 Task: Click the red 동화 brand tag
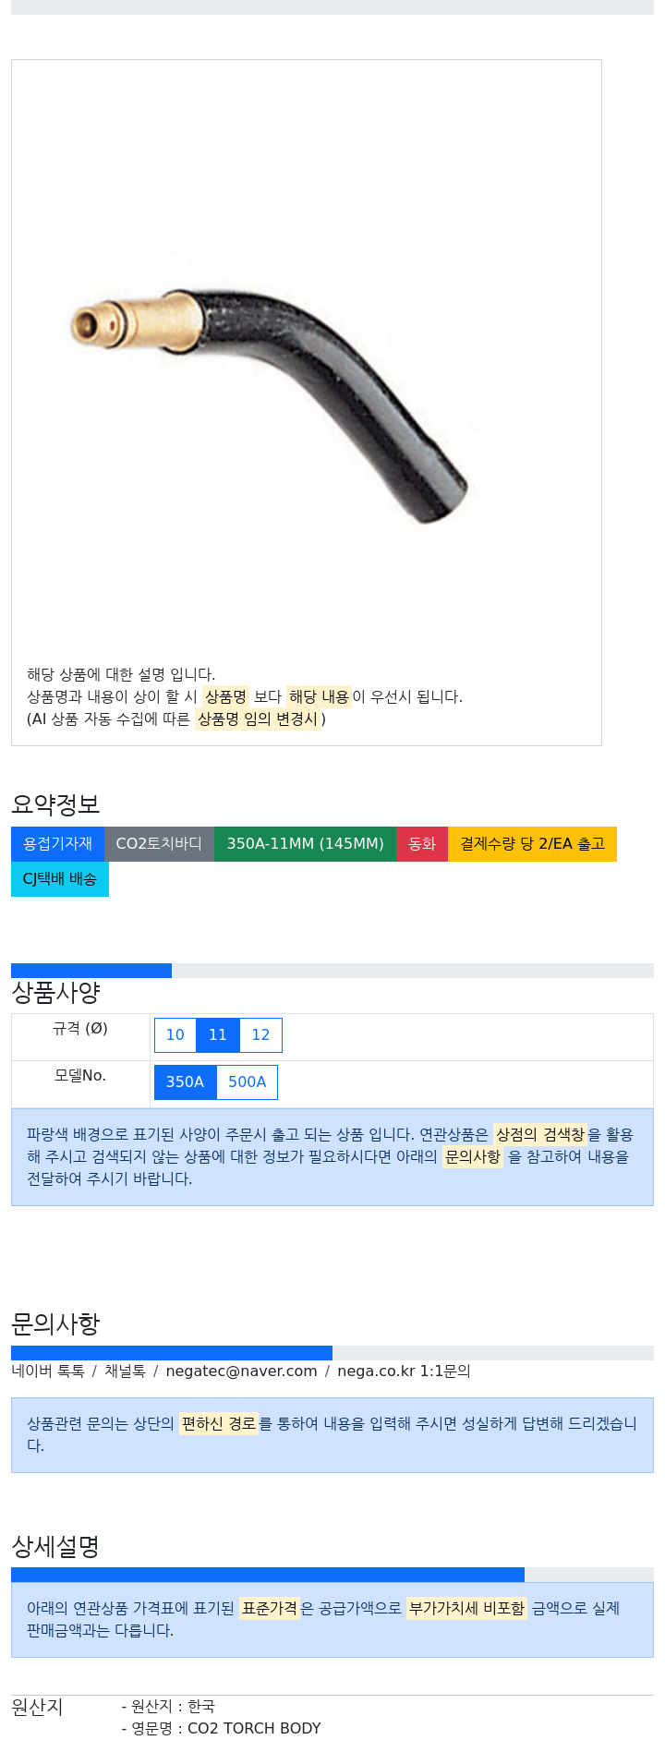[422, 844]
